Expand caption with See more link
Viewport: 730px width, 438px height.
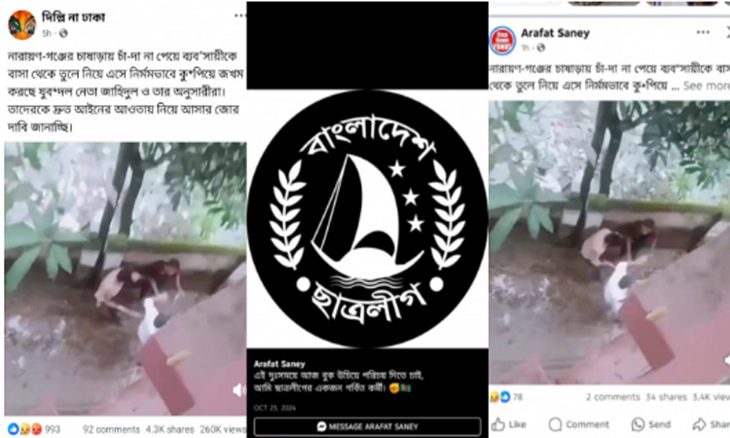[706, 86]
